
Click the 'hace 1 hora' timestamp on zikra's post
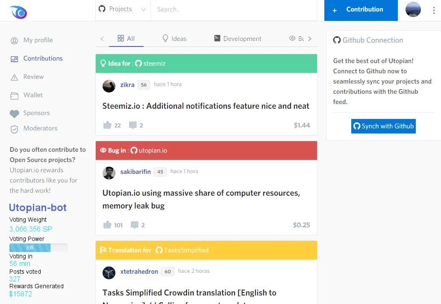168,84
